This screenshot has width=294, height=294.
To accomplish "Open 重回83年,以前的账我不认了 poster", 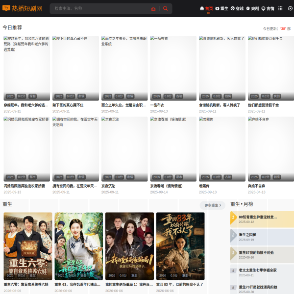I will (x=180, y=246).
